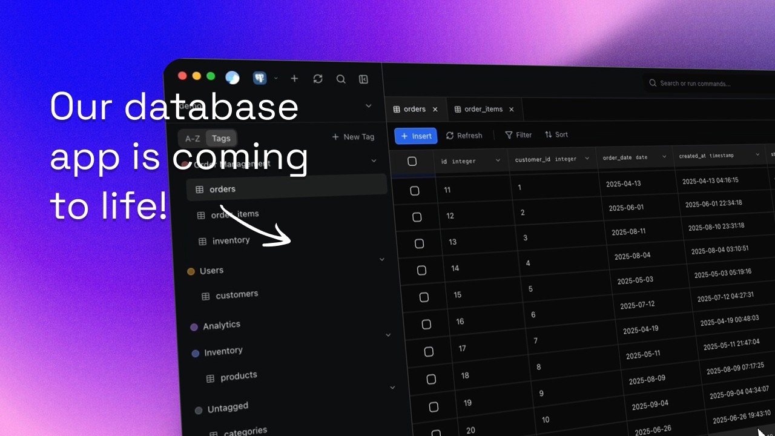
Task: Open the customer_id column header dropdown
Action: [x=587, y=159]
